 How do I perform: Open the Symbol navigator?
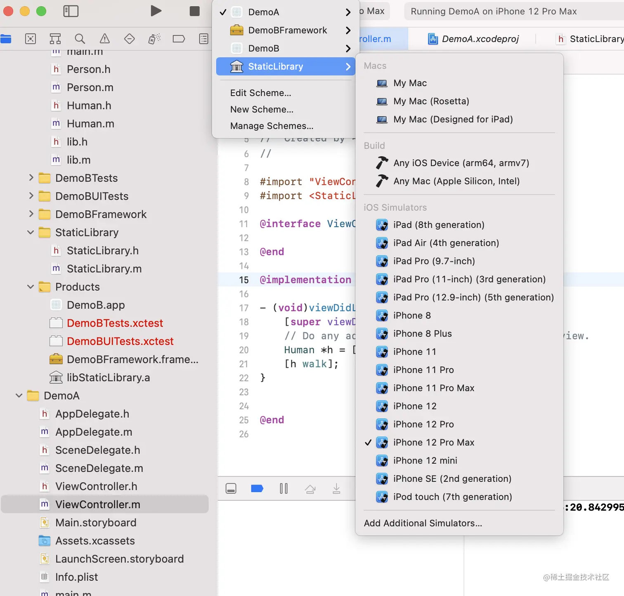point(55,39)
